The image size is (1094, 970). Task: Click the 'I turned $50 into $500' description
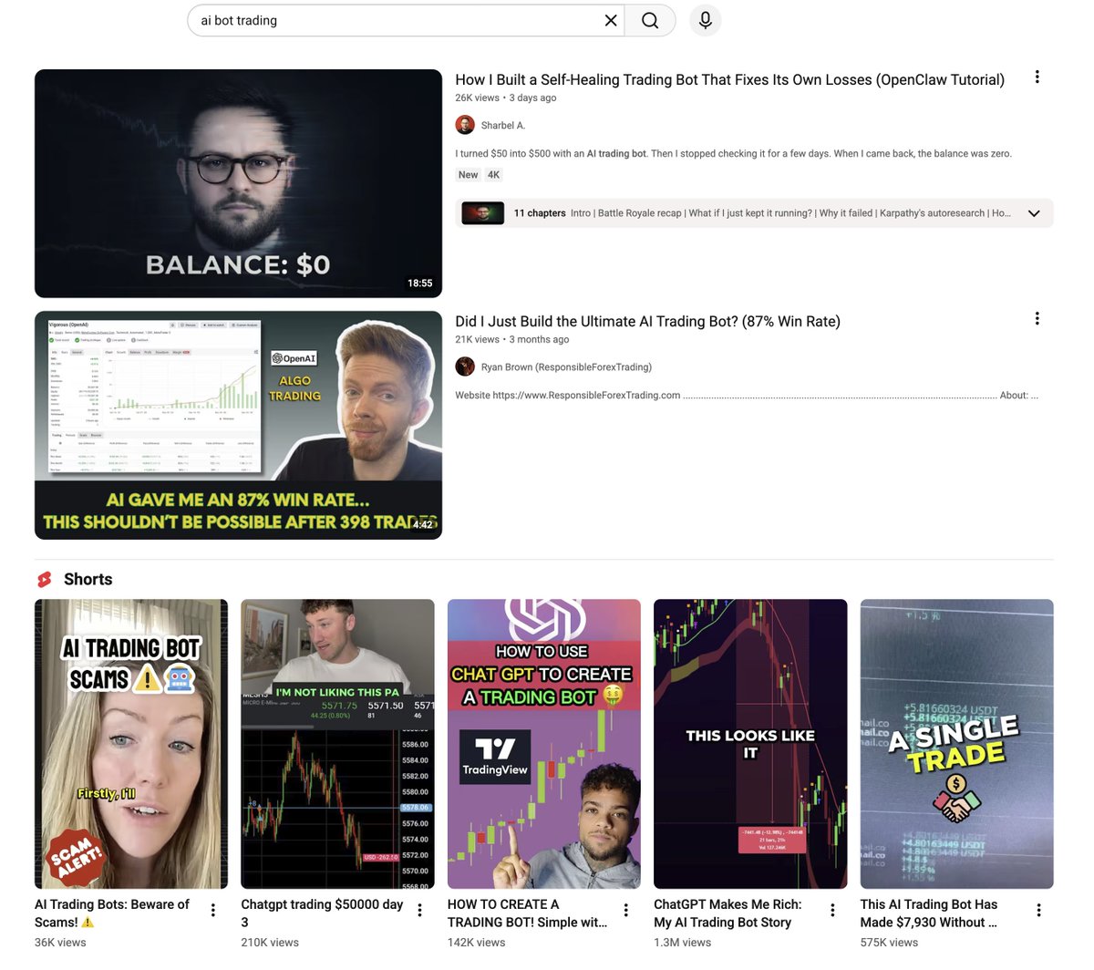(733, 154)
